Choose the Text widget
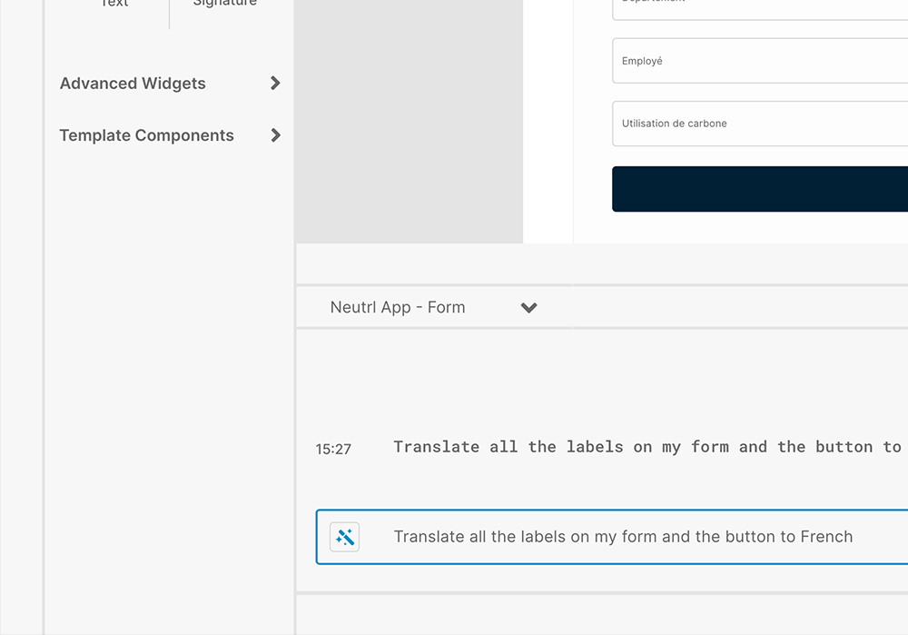 (x=113, y=5)
